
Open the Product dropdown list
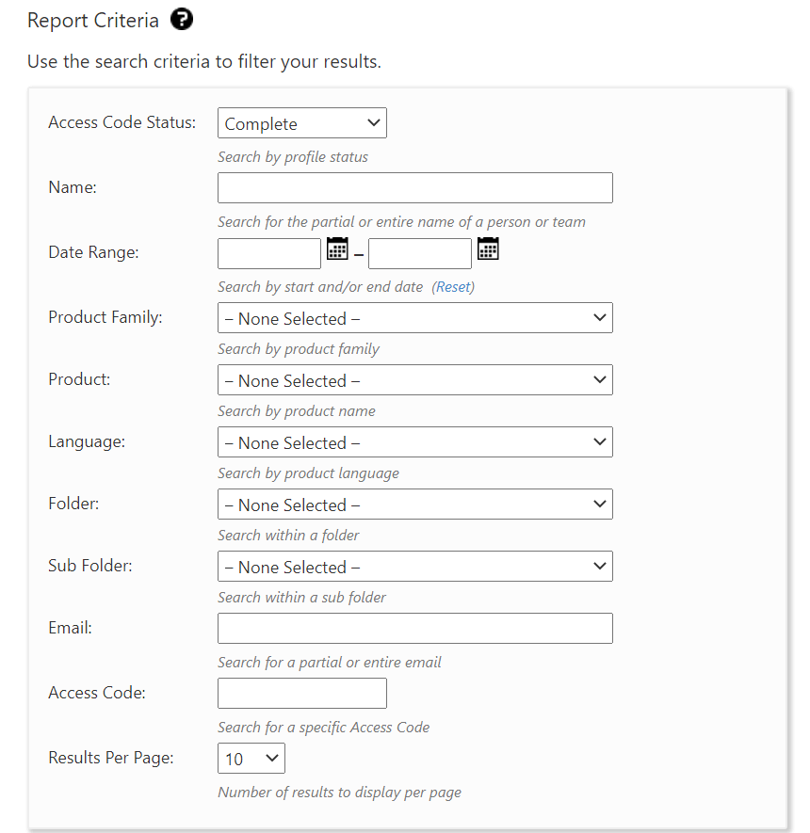415,380
